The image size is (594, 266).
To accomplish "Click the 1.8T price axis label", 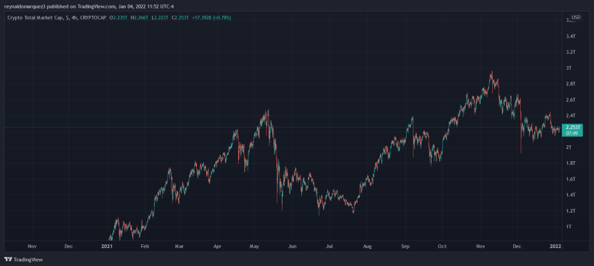I will click(x=570, y=163).
